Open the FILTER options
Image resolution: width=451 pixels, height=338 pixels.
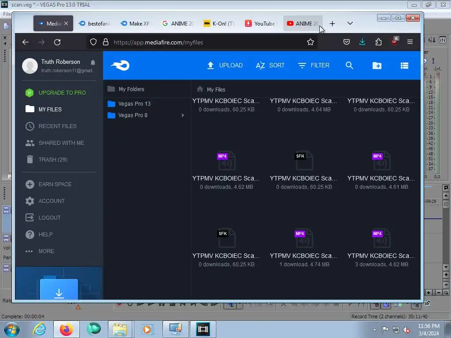pyautogui.click(x=314, y=65)
